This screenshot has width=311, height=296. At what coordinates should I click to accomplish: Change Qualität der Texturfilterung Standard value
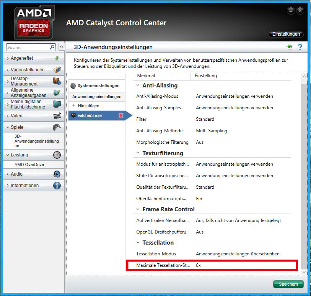point(205,187)
